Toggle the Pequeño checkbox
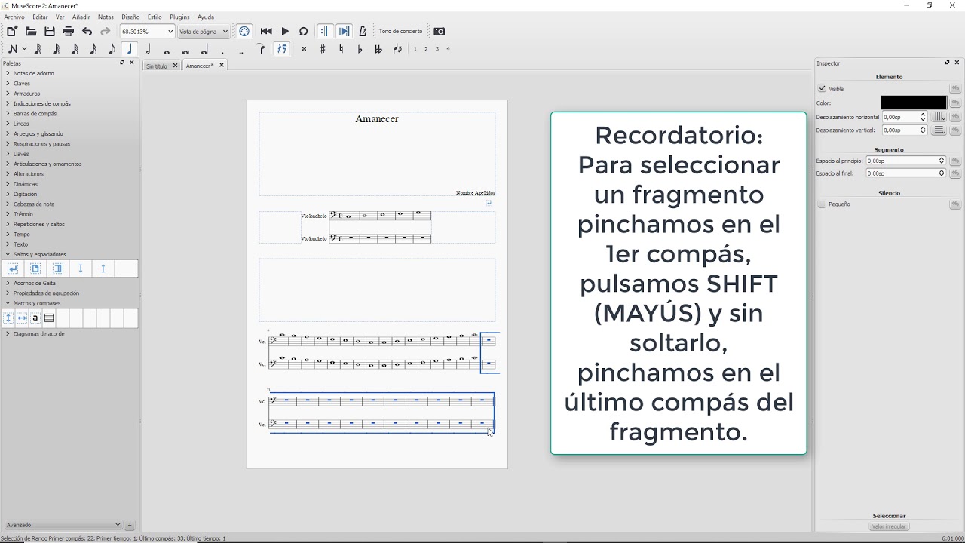 pyautogui.click(x=822, y=204)
